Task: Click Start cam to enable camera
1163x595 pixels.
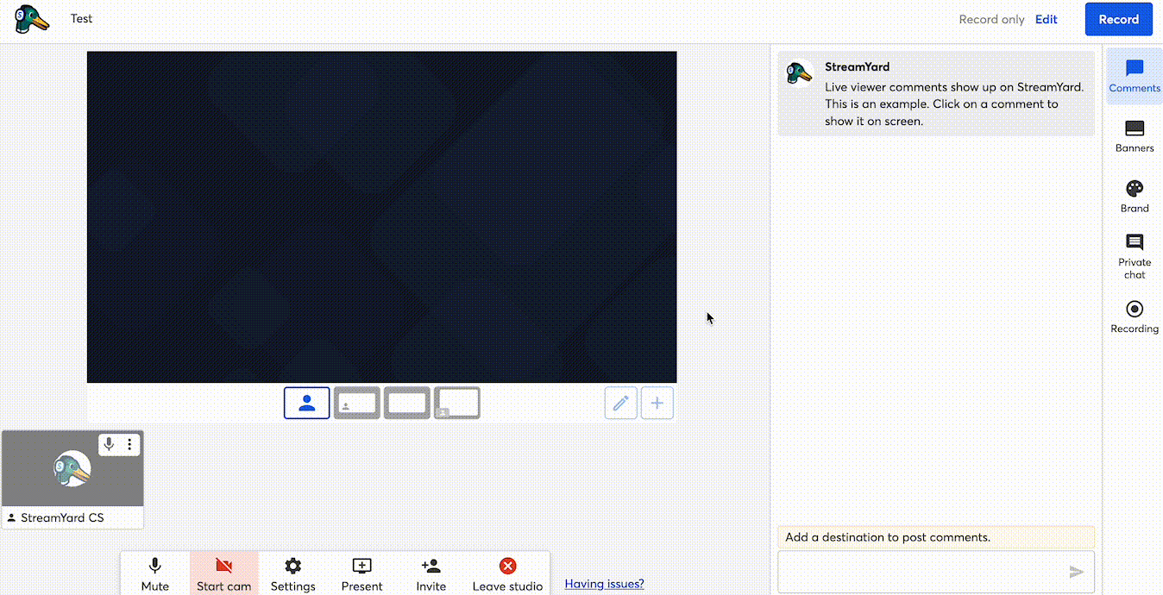Action: pyautogui.click(x=224, y=574)
